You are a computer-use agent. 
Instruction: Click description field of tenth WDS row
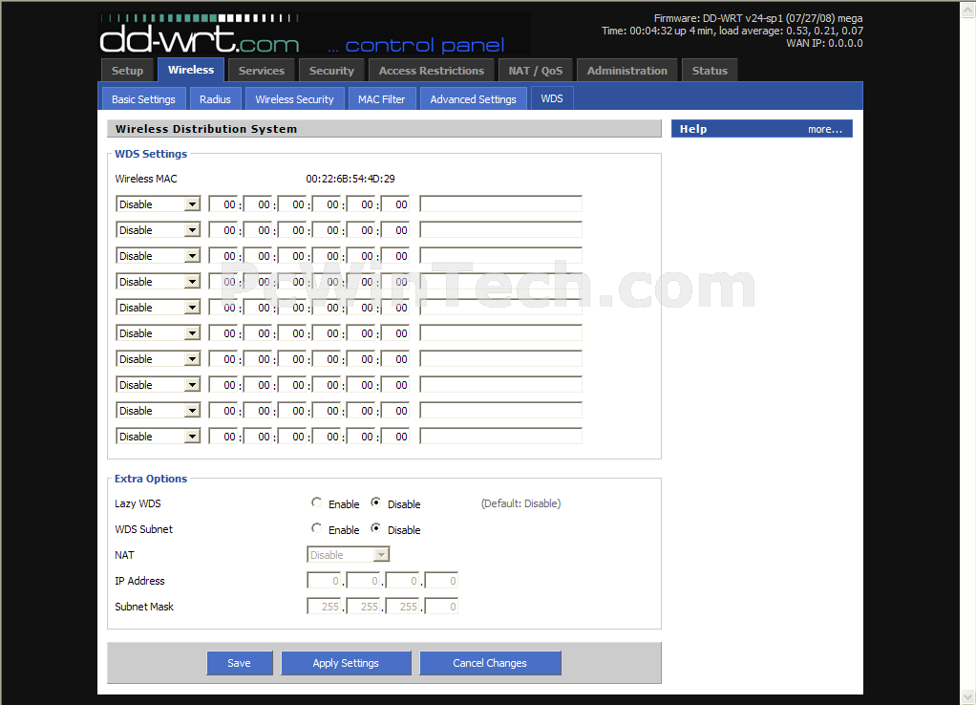click(x=501, y=437)
